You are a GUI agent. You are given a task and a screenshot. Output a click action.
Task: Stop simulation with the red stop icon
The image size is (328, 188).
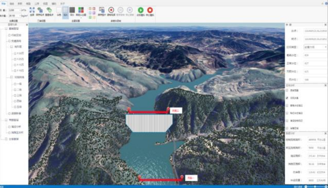click(x=150, y=10)
